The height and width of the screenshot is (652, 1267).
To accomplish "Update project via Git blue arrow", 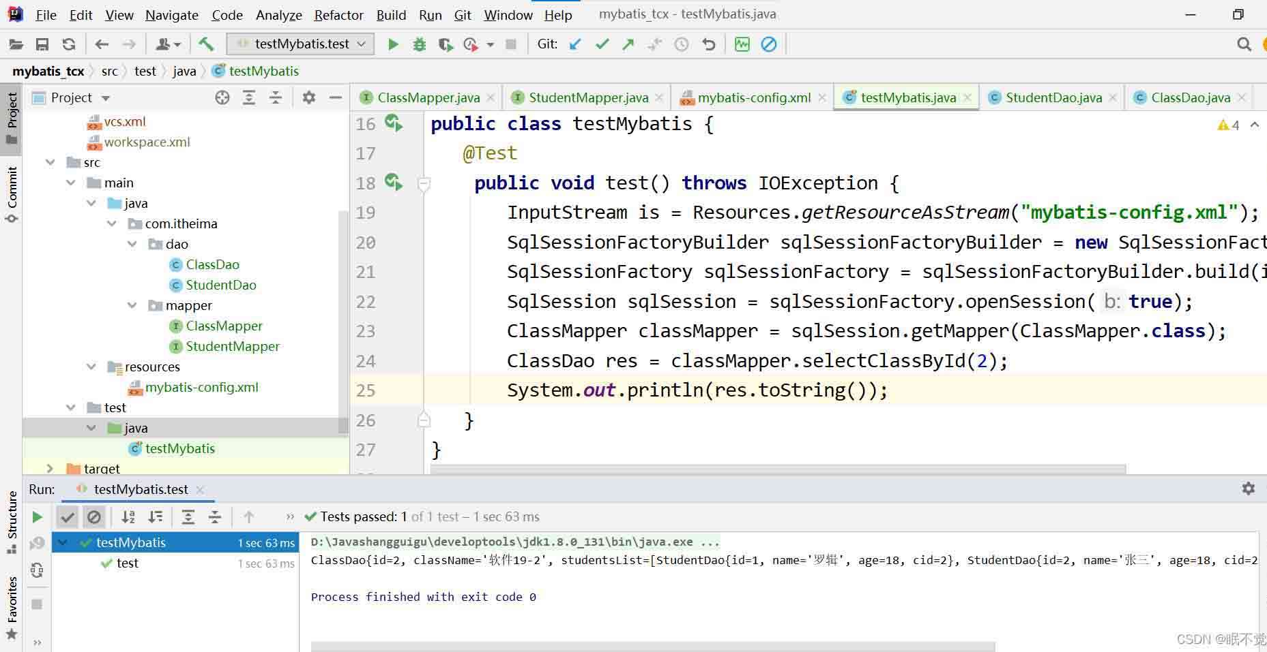I will pyautogui.click(x=575, y=44).
